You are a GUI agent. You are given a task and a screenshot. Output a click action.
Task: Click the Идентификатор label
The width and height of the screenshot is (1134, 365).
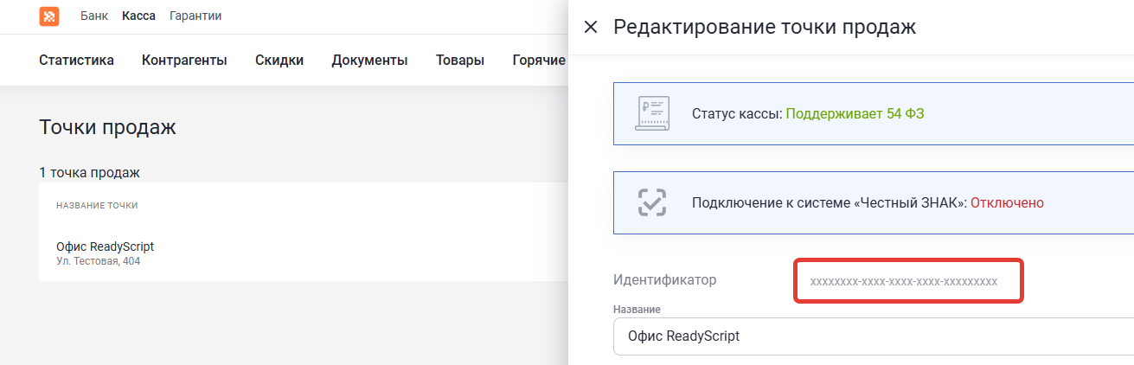coord(665,279)
